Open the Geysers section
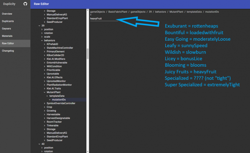Viewport: 250px width, 153px height. coord(6,29)
